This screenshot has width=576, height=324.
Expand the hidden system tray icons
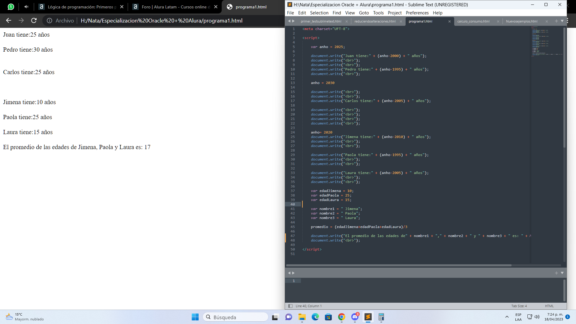[507, 317]
